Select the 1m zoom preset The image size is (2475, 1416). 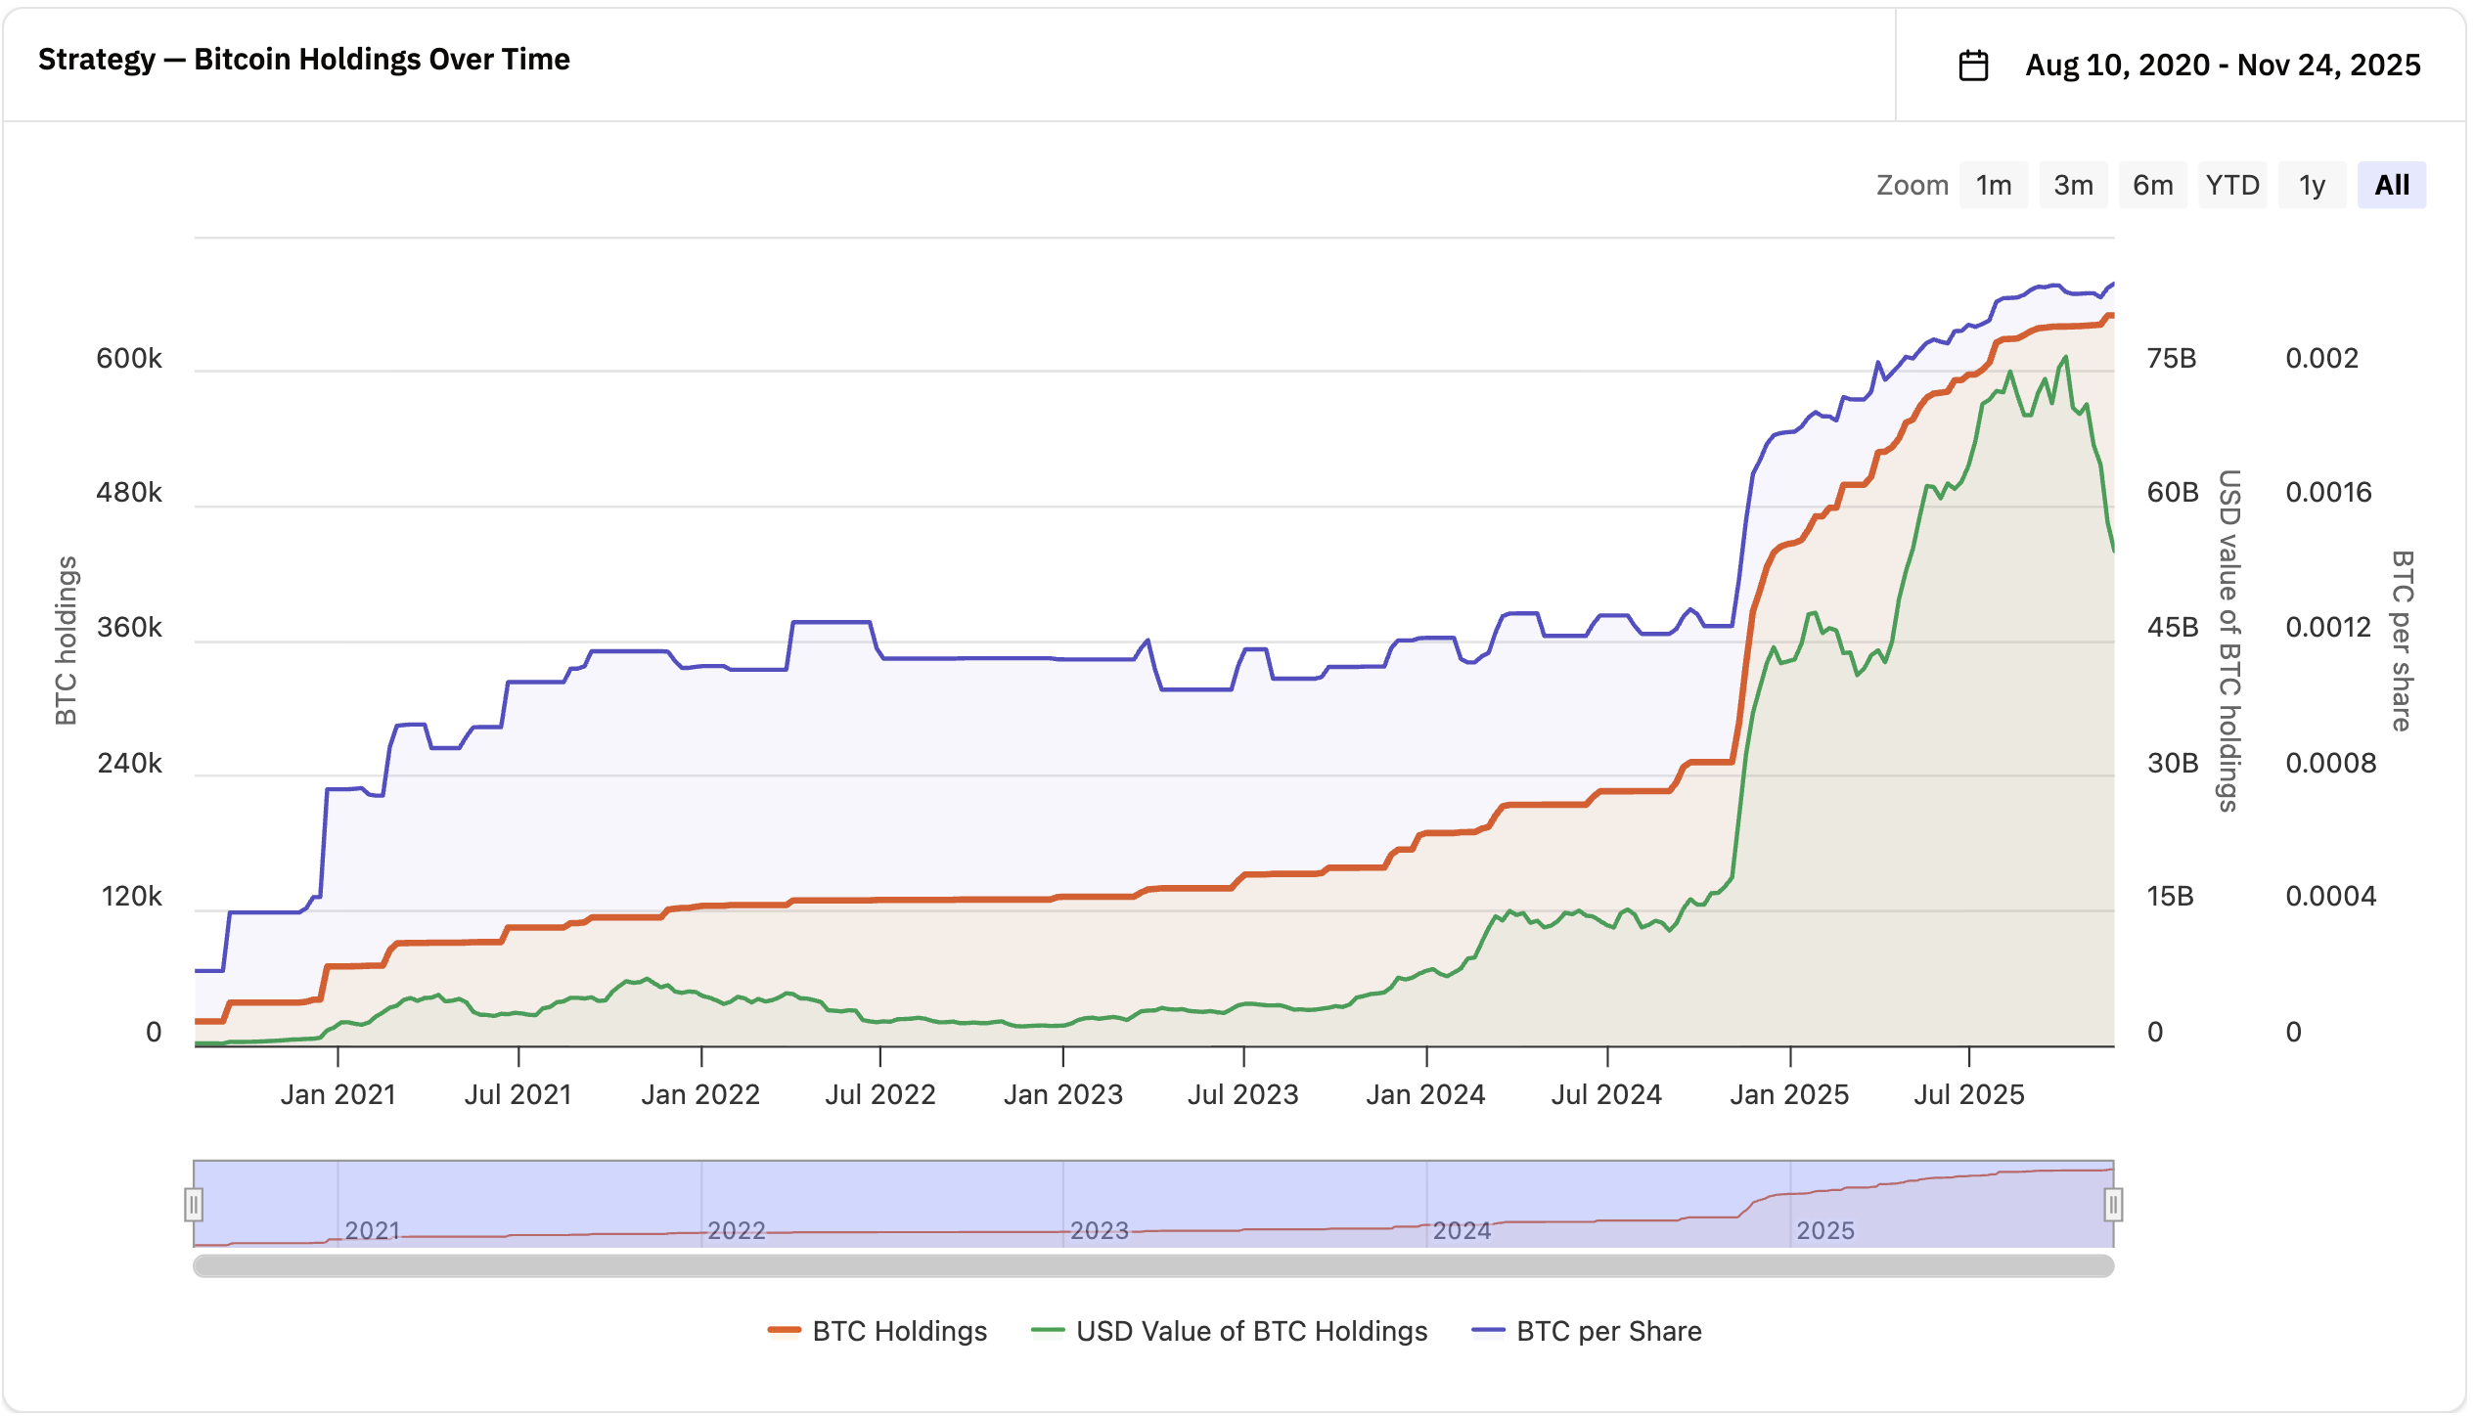1994,184
